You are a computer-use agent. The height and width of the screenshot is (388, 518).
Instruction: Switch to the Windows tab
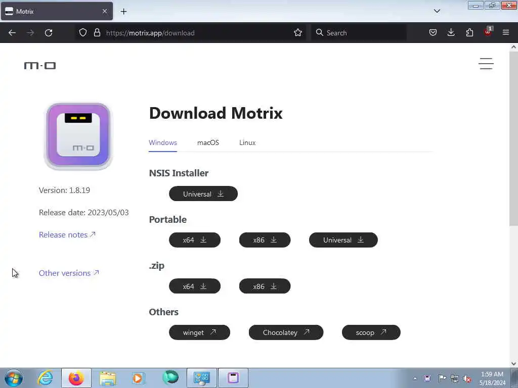(x=163, y=142)
